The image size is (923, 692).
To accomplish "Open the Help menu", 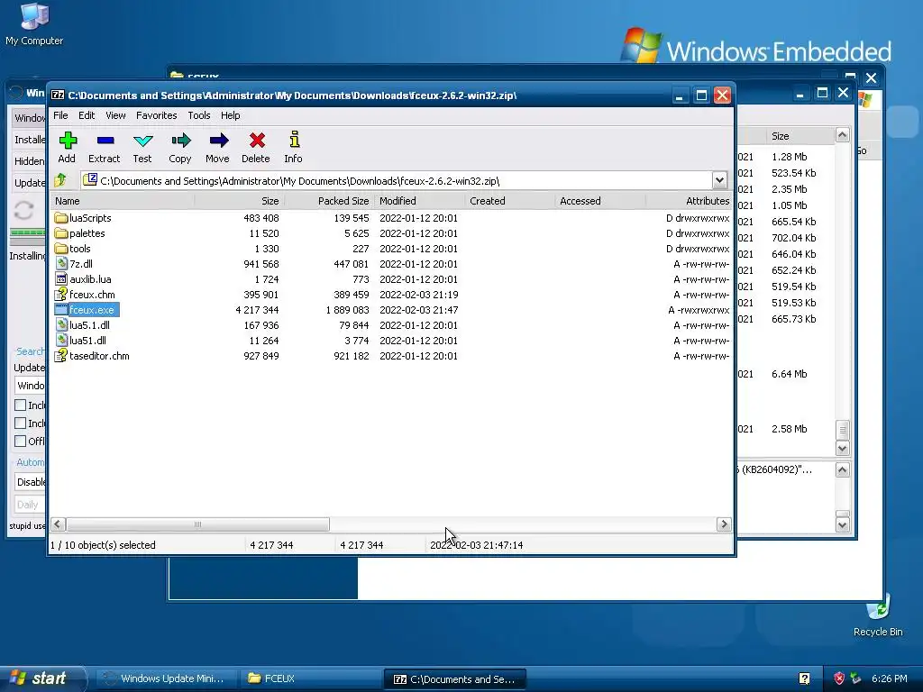I will pyautogui.click(x=230, y=115).
